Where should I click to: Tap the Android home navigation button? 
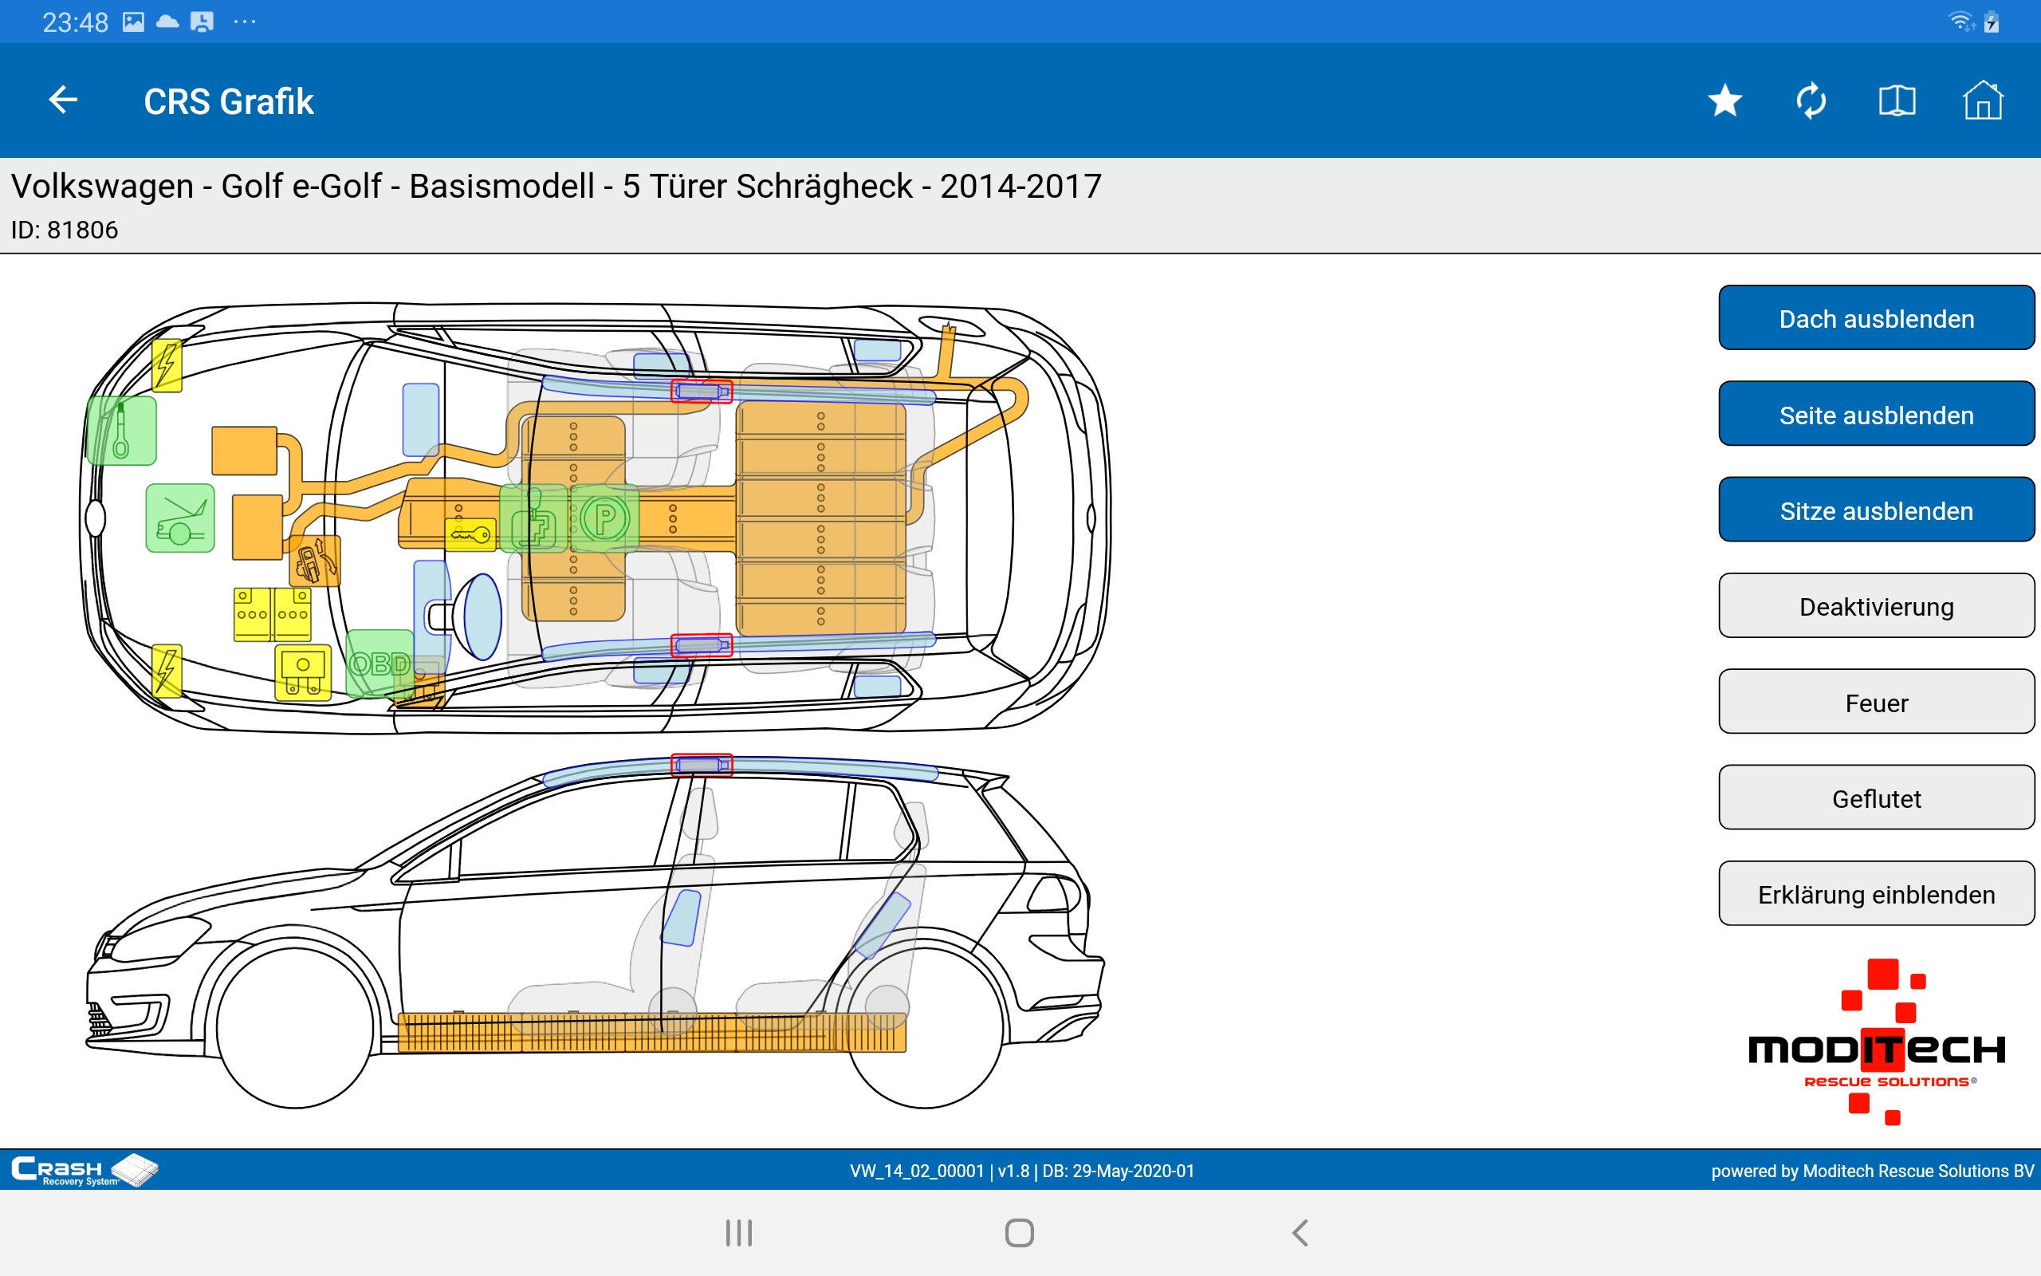pos(1020,1233)
